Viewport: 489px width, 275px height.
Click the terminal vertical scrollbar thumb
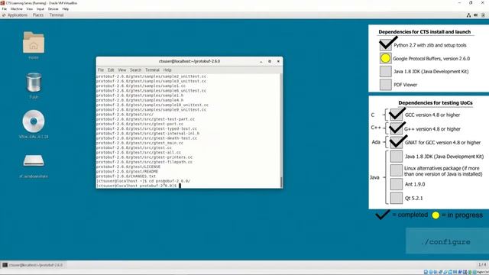[x=281, y=182]
